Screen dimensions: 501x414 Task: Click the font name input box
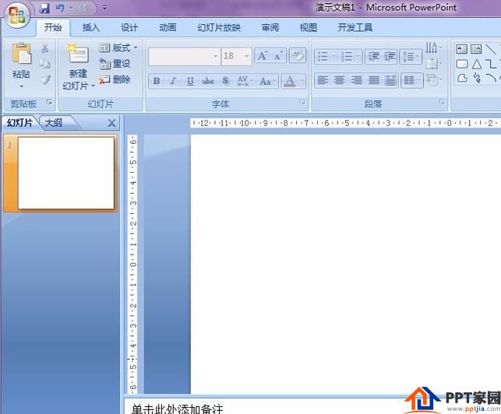click(180, 56)
